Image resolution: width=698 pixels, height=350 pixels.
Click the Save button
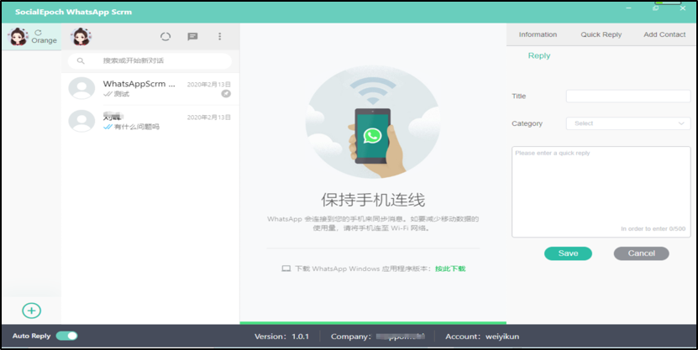pyautogui.click(x=568, y=253)
